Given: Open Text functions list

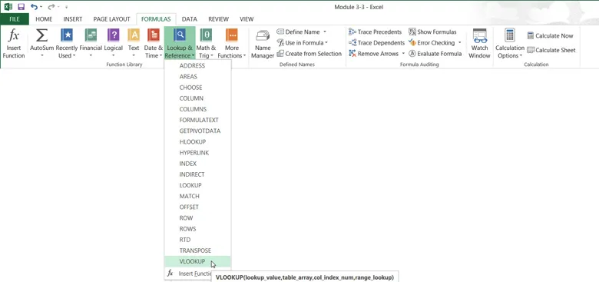Looking at the screenshot, I should 134,44.
